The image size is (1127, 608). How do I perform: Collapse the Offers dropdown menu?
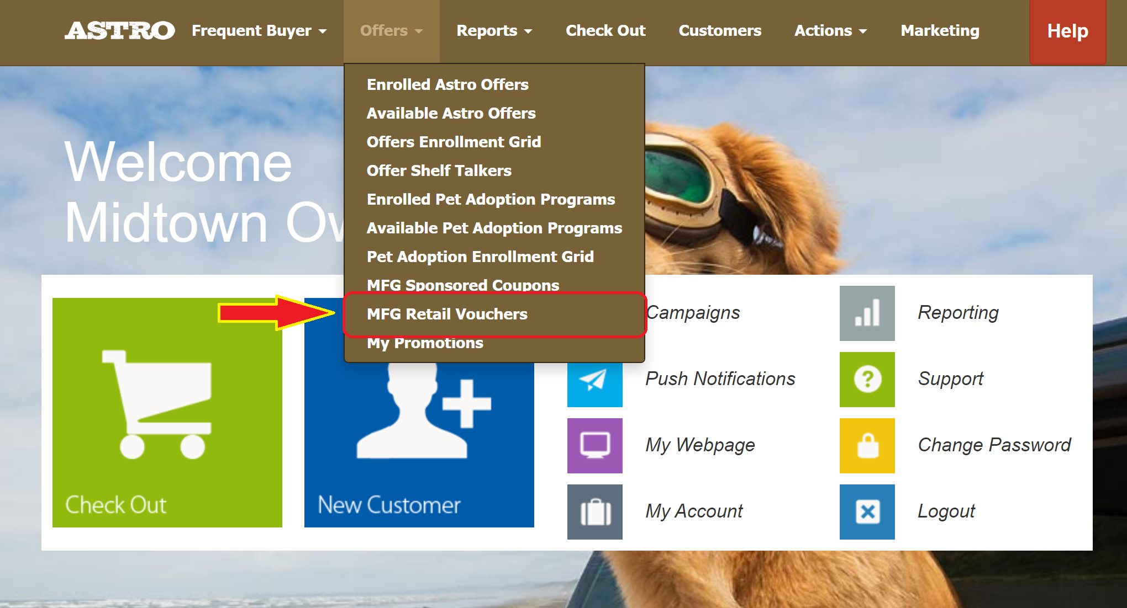(x=391, y=31)
